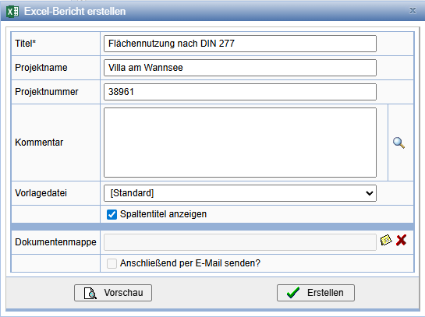Click the disabled Dokumentenmappe text field
This screenshot has height=317, width=425.
[240, 242]
